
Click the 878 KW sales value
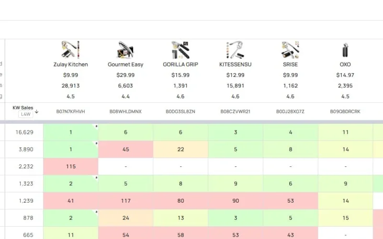[28, 218]
